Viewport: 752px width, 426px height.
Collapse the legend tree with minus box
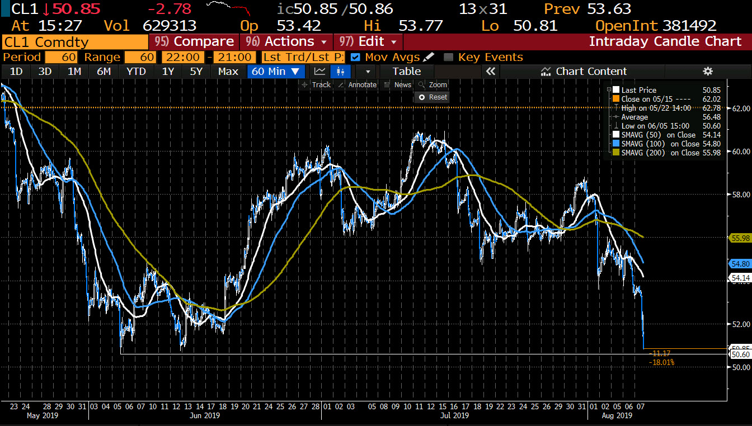click(609, 89)
